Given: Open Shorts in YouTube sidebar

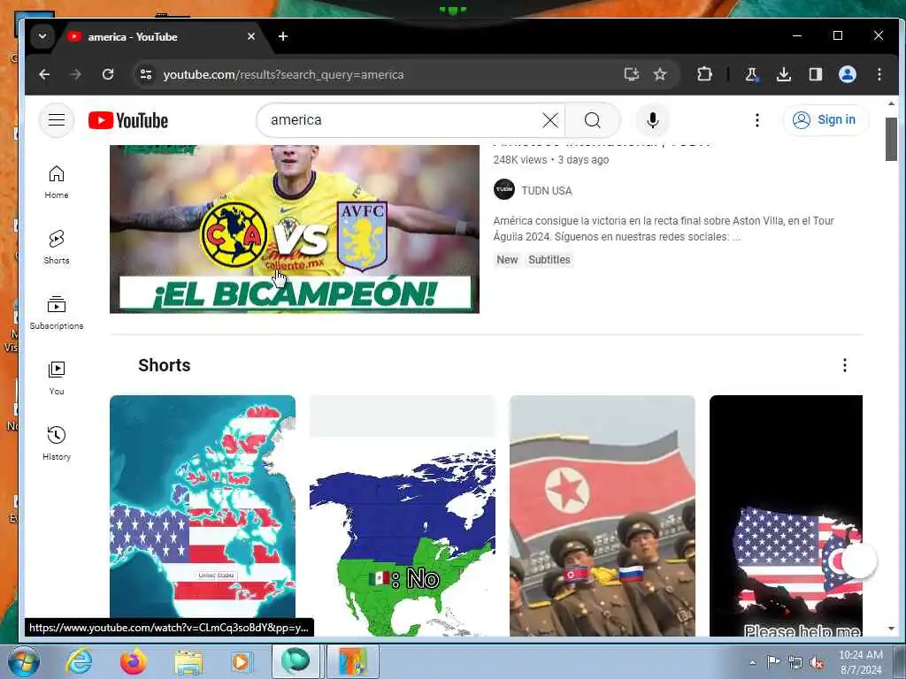Looking at the screenshot, I should click(x=57, y=248).
